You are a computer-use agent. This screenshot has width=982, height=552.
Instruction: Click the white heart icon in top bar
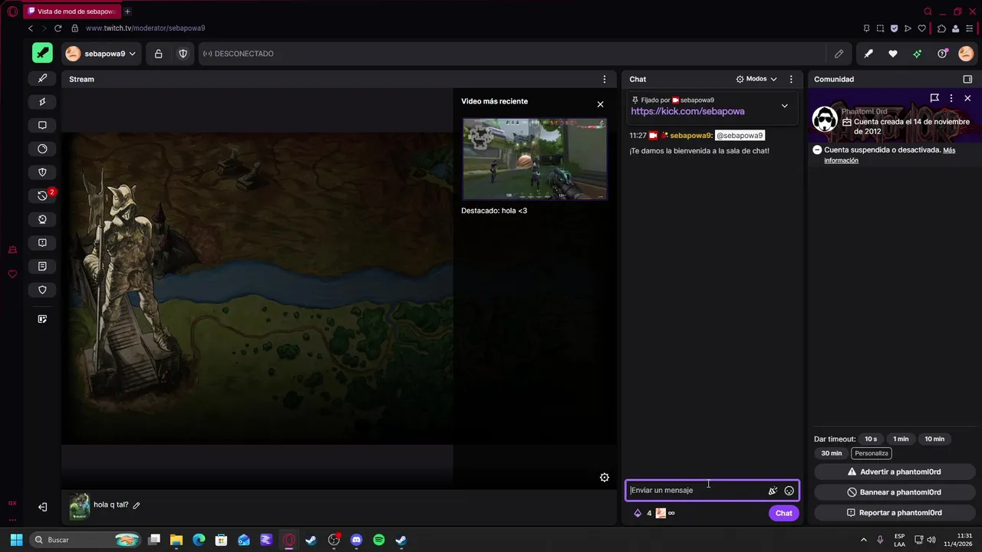tap(893, 54)
